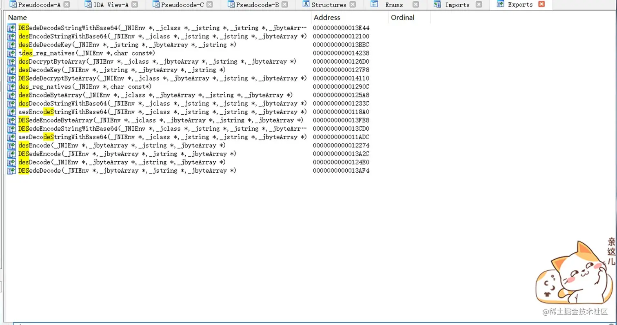Click the Exports tab's icon
Image resolution: width=617 pixels, height=325 pixels.
point(500,4)
